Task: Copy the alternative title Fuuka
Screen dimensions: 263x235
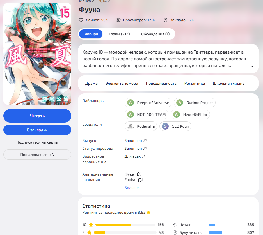Action: 140,180
